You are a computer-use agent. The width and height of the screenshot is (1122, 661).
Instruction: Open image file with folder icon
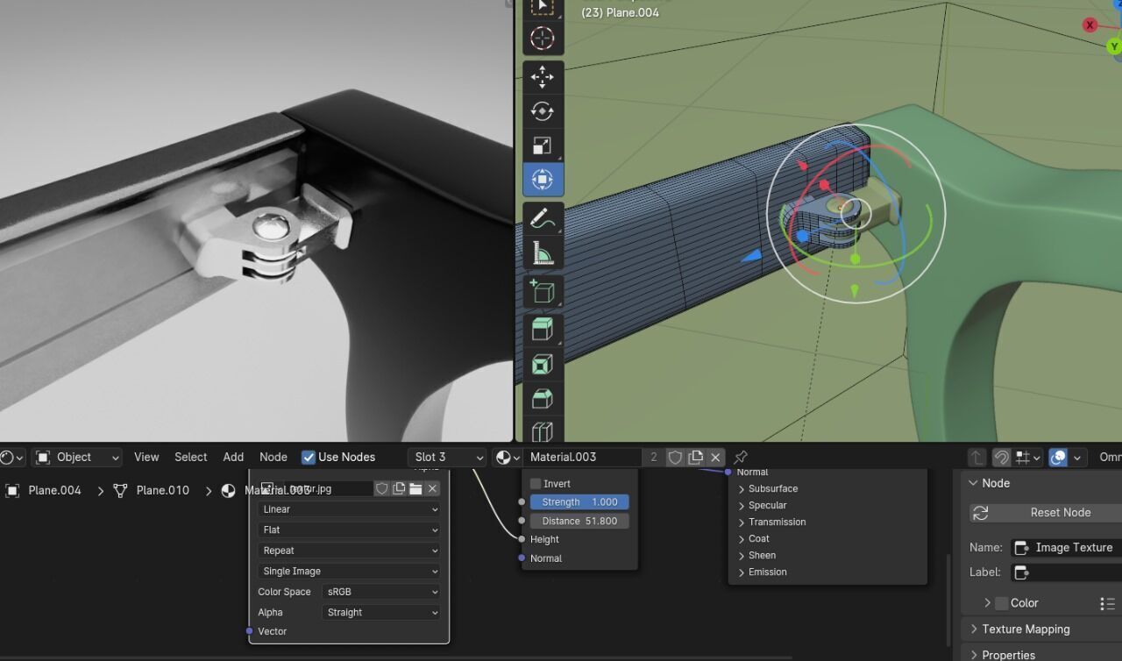coord(415,488)
